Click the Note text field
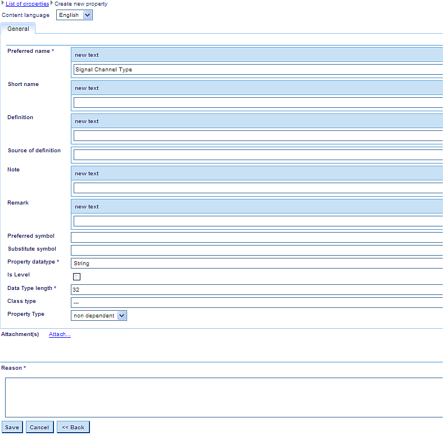The width and height of the screenshot is (443, 436). coord(257,188)
